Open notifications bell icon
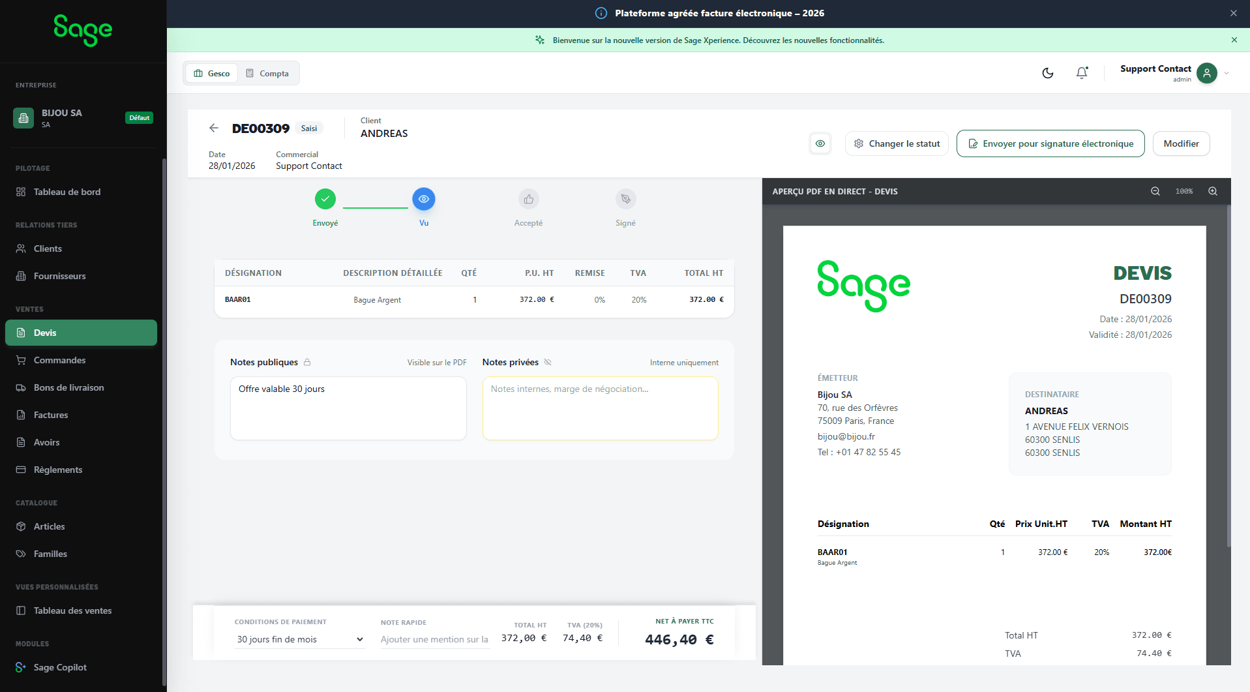The width and height of the screenshot is (1250, 692). [1082, 73]
